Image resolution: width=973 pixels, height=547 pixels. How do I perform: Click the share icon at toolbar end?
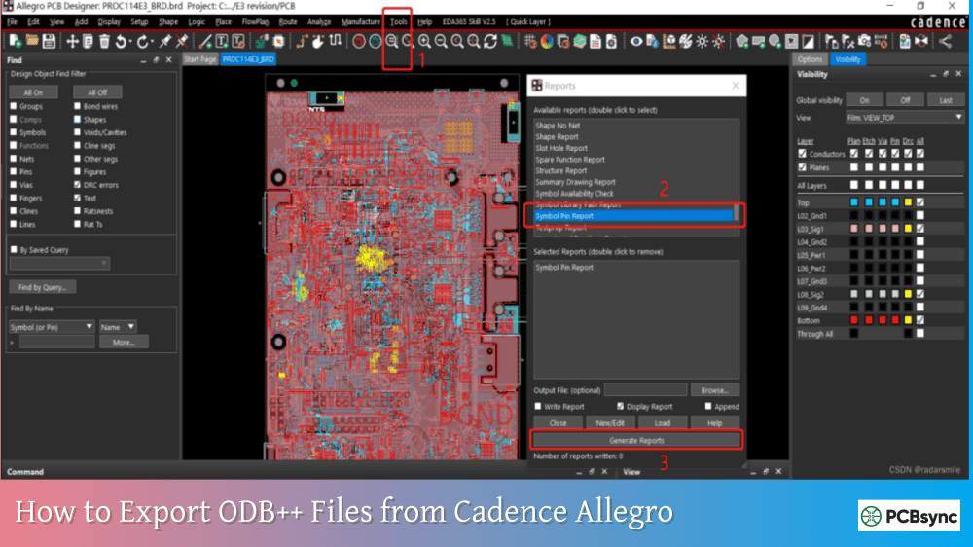945,41
